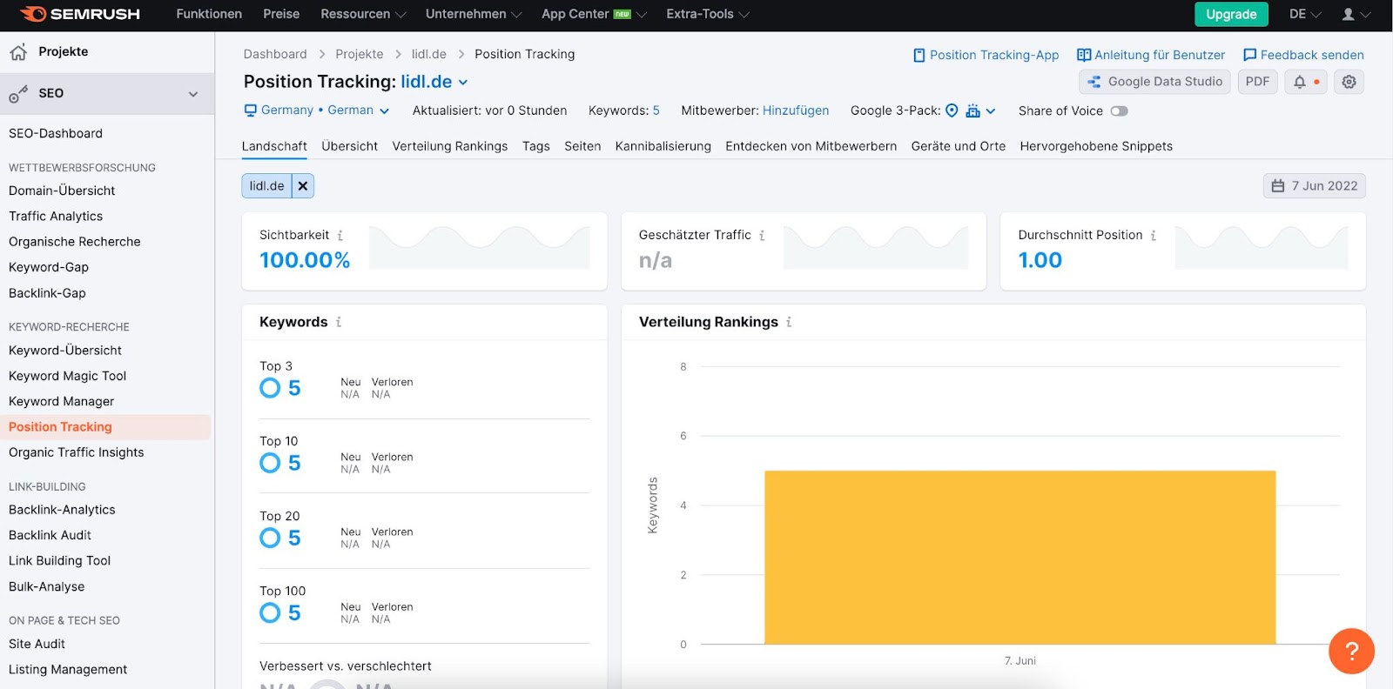Show info for Verteilung Rankings

[789, 322]
